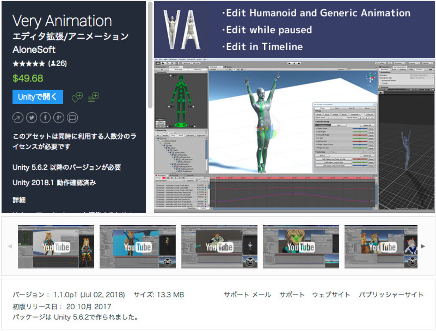Image resolution: width=436 pixels, height=331 pixels.
Task: Share the asset on Google+
Action: tap(59, 118)
